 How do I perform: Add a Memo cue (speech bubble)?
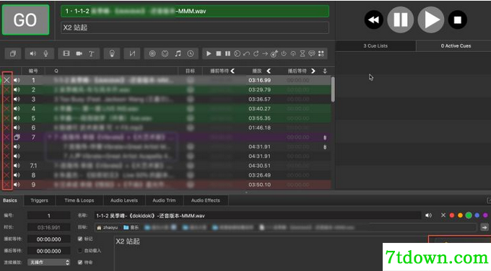pyautogui.click(x=312, y=54)
